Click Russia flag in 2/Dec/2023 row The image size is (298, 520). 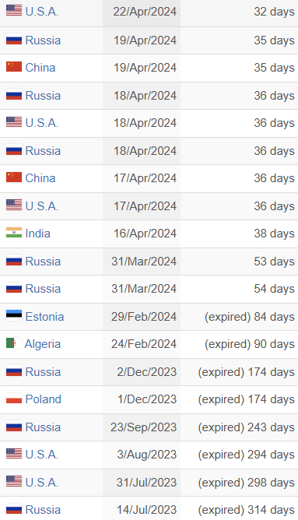tap(14, 371)
